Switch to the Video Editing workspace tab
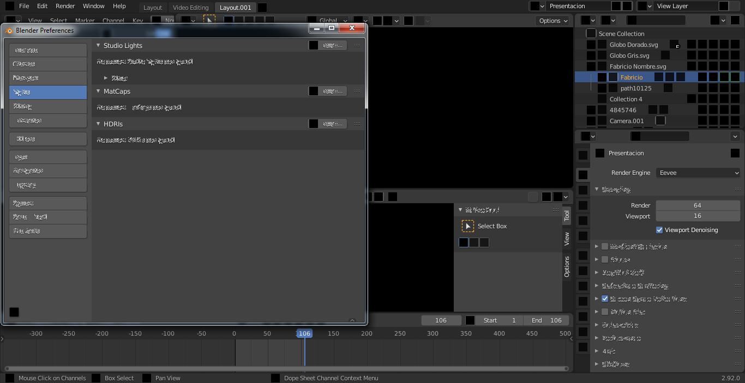The width and height of the screenshot is (745, 383). [191, 8]
